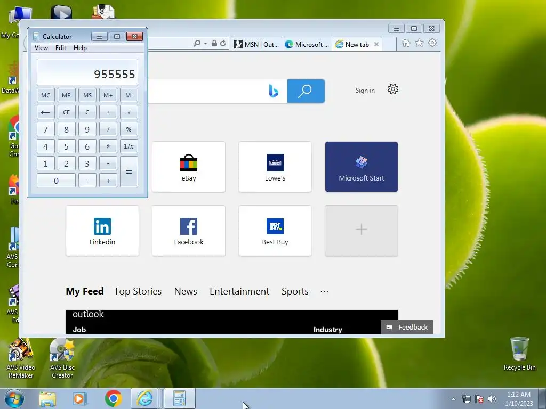The image size is (546, 409).
Task: Select the Entertainment feed tab
Action: pyautogui.click(x=239, y=291)
